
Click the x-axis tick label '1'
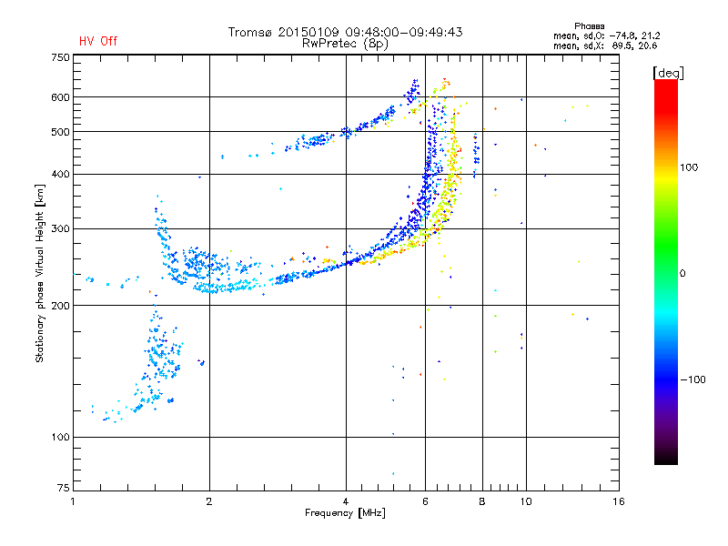coord(73,501)
